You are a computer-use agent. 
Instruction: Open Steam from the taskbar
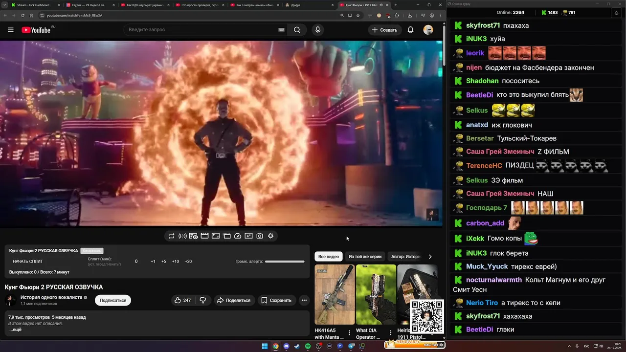coord(297,346)
